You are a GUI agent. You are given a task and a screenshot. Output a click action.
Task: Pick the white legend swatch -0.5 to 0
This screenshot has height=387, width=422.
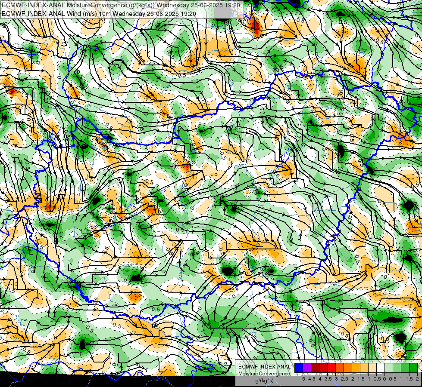point(381,368)
